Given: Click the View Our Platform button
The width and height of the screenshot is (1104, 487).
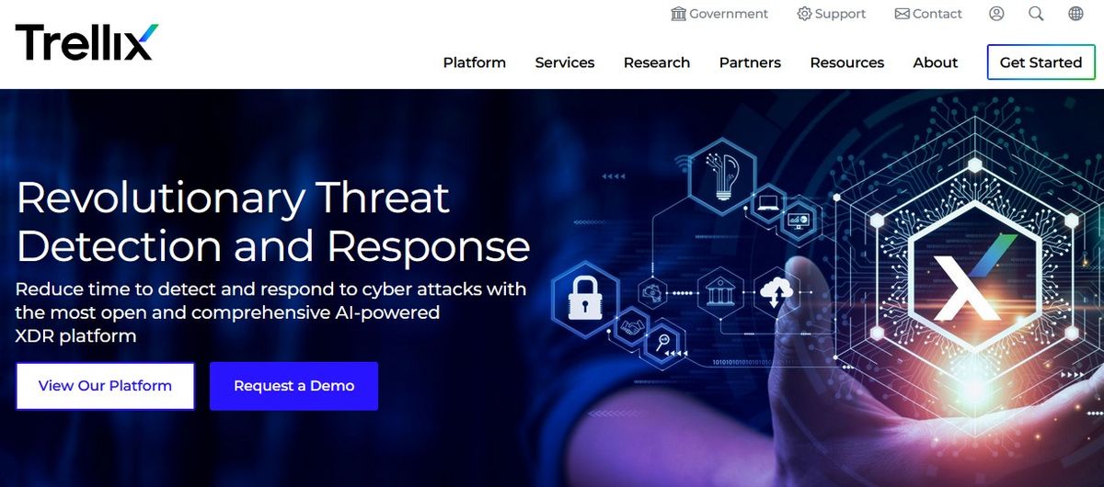Looking at the screenshot, I should (105, 386).
